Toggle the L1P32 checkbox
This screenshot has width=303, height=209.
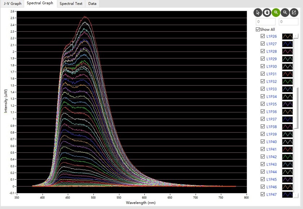(263, 81)
